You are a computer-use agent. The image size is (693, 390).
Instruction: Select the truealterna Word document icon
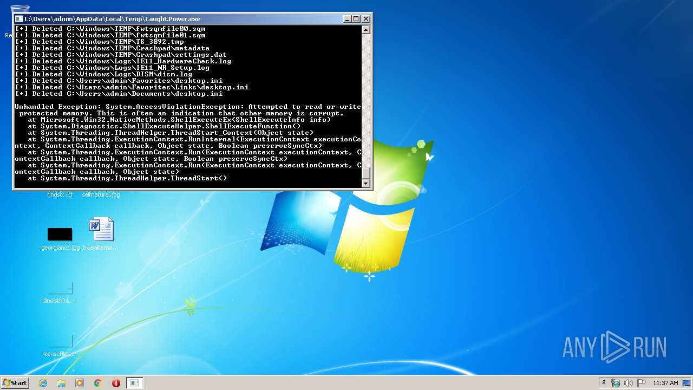pyautogui.click(x=101, y=234)
